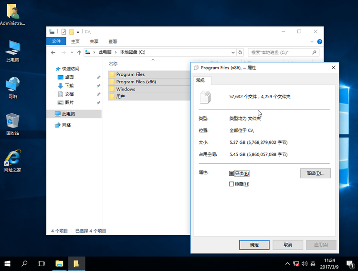Click the pin icon beside 文档
Image resolution: width=358 pixels, height=271 pixels.
click(x=98, y=94)
